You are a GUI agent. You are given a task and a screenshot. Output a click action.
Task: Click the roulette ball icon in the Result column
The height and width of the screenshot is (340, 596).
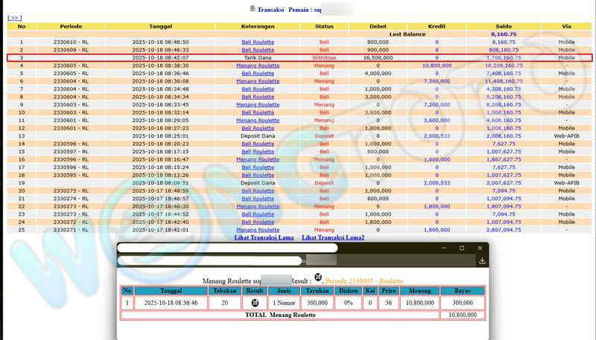[x=254, y=303]
